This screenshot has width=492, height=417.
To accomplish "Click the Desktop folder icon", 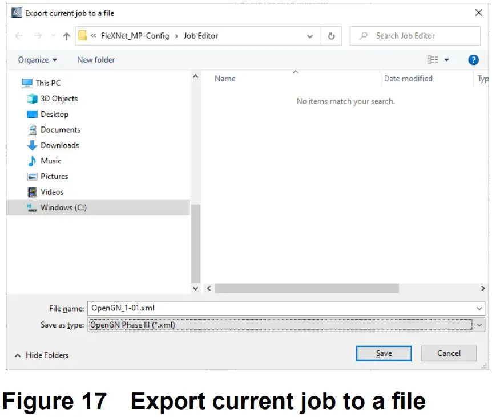I will (32, 115).
